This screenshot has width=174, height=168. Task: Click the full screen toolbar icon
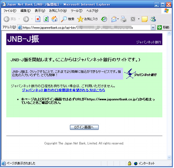pyautogui.click(x=133, y=19)
